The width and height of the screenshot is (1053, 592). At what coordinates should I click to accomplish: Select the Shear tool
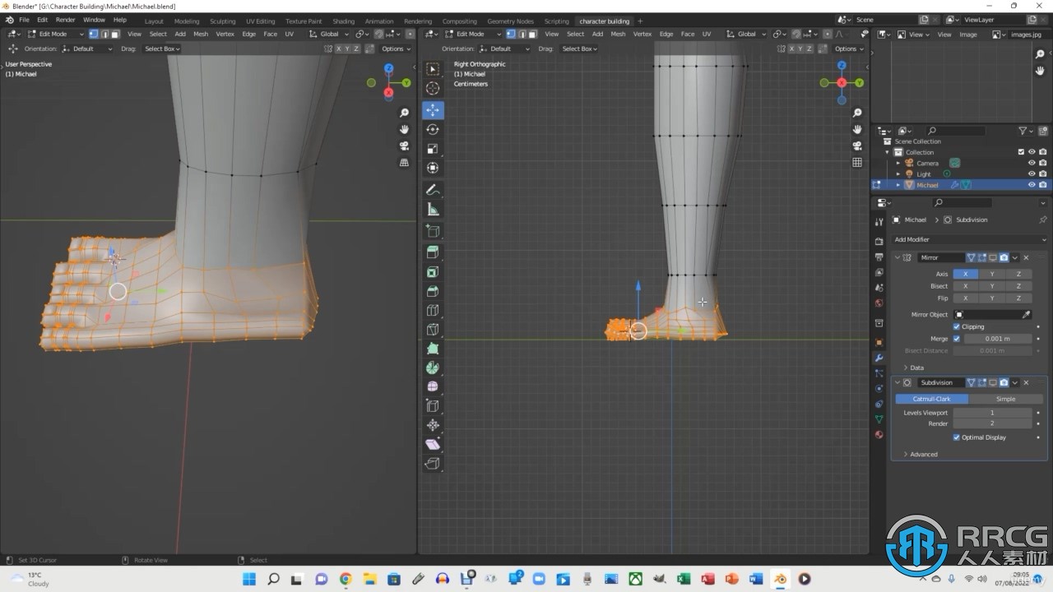(433, 444)
